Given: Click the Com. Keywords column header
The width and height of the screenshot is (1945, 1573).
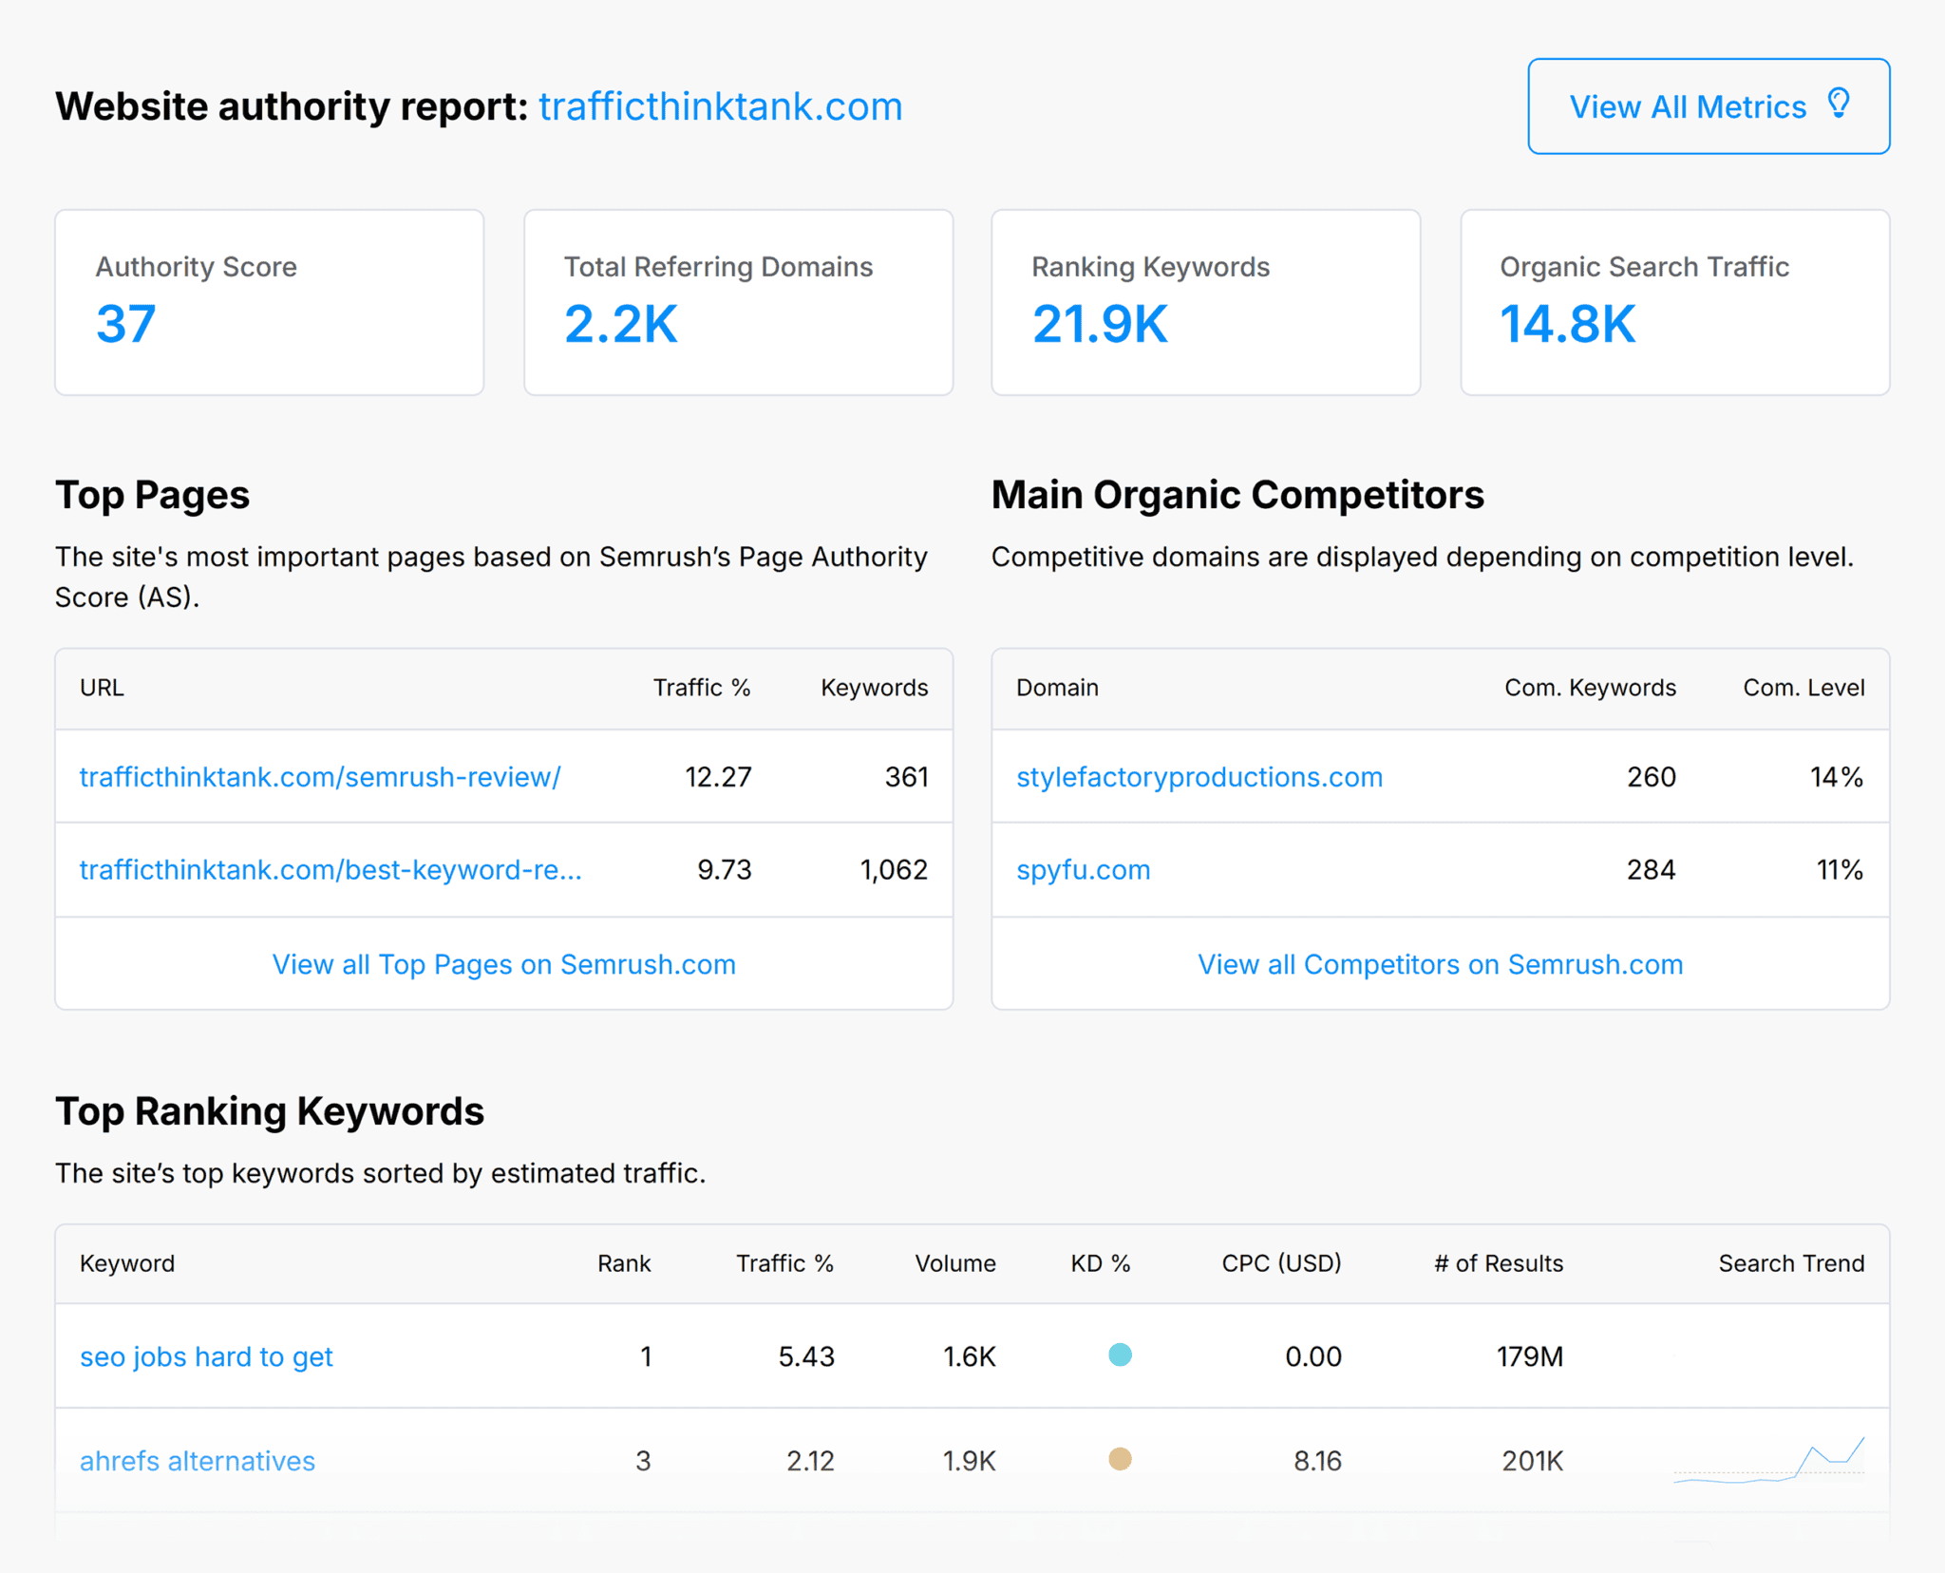Looking at the screenshot, I should point(1590,688).
